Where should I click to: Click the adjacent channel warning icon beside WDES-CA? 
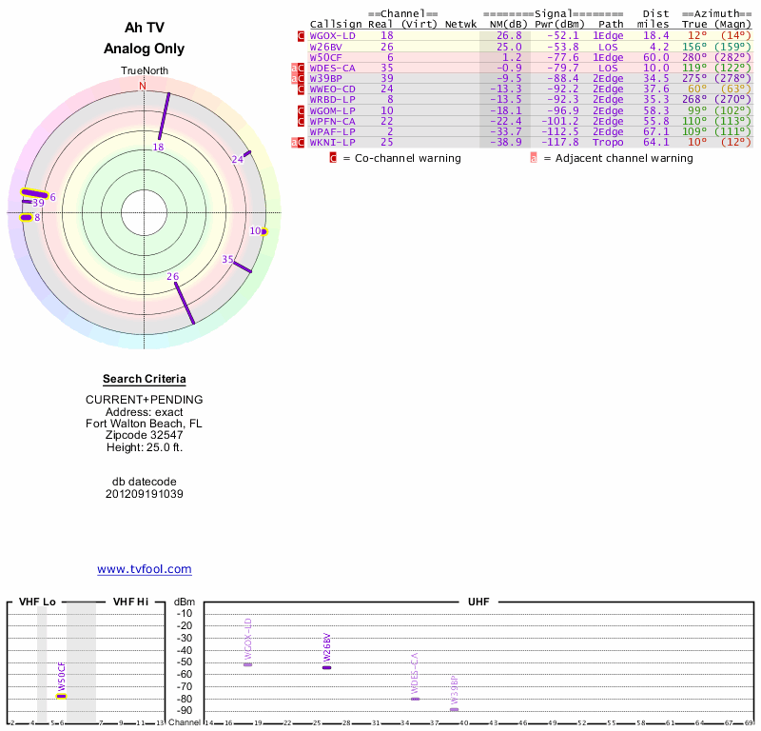pyautogui.click(x=295, y=68)
